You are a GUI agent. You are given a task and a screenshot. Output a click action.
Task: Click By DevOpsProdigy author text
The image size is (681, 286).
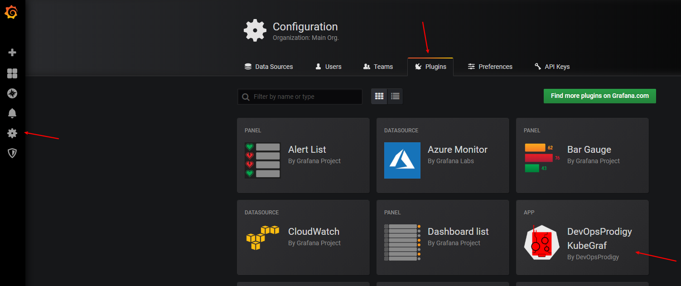(x=593, y=257)
